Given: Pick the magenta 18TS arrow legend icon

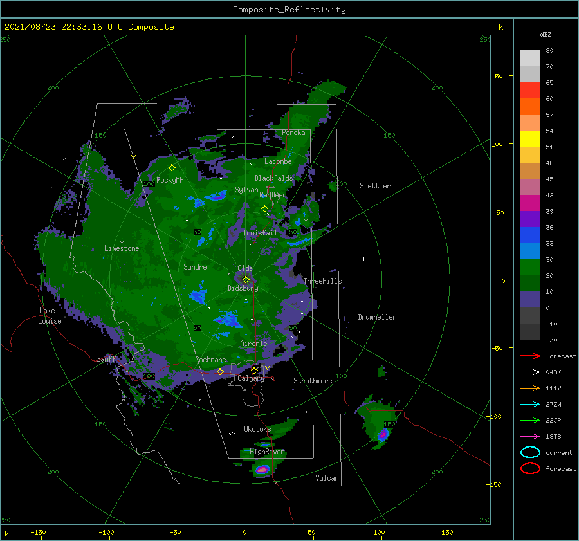Looking at the screenshot, I should (530, 437).
